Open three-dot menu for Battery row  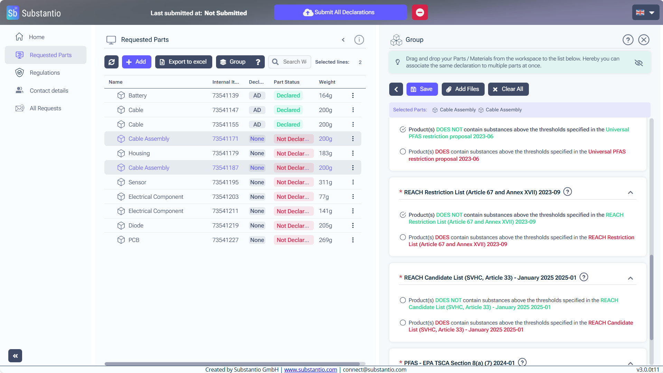[x=353, y=95]
